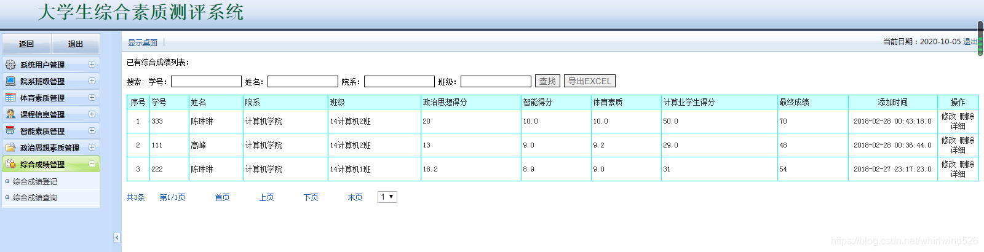
Task: Open the 课程信息管理 menu
Action: pyautogui.click(x=51, y=114)
